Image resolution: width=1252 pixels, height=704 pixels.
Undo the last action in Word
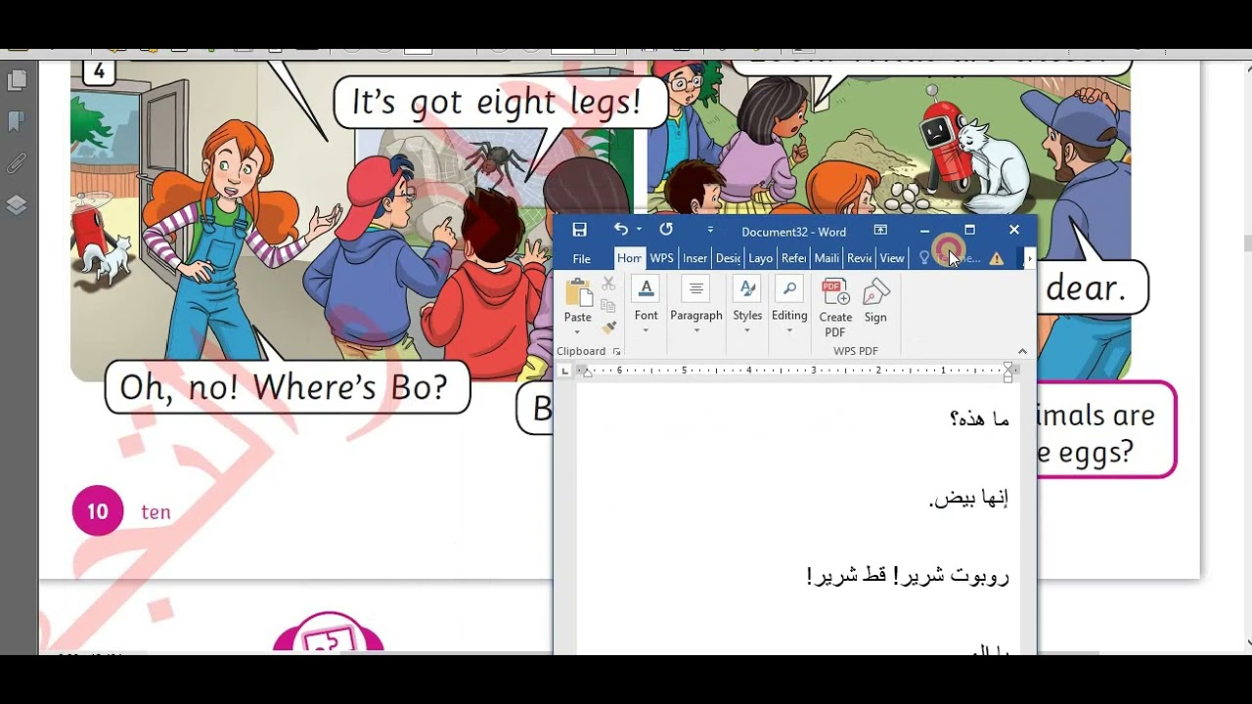click(x=620, y=229)
